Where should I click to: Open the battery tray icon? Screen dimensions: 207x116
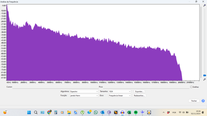[x=187, y=112]
